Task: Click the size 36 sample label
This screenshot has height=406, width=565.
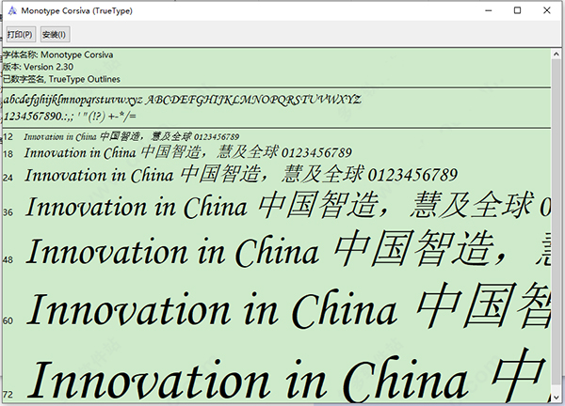Action: (8, 212)
